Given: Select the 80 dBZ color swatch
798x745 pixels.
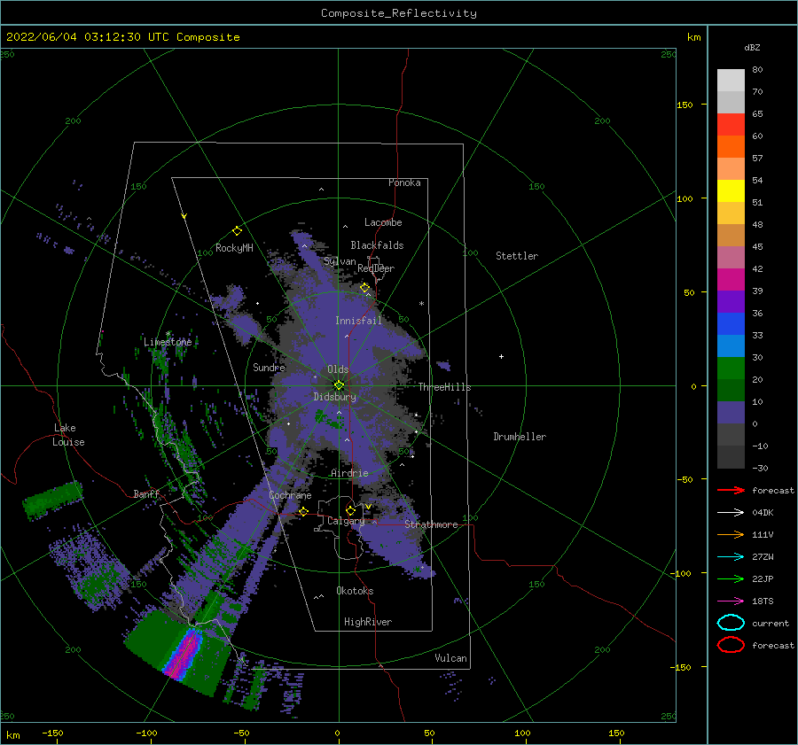Looking at the screenshot, I should tap(731, 80).
